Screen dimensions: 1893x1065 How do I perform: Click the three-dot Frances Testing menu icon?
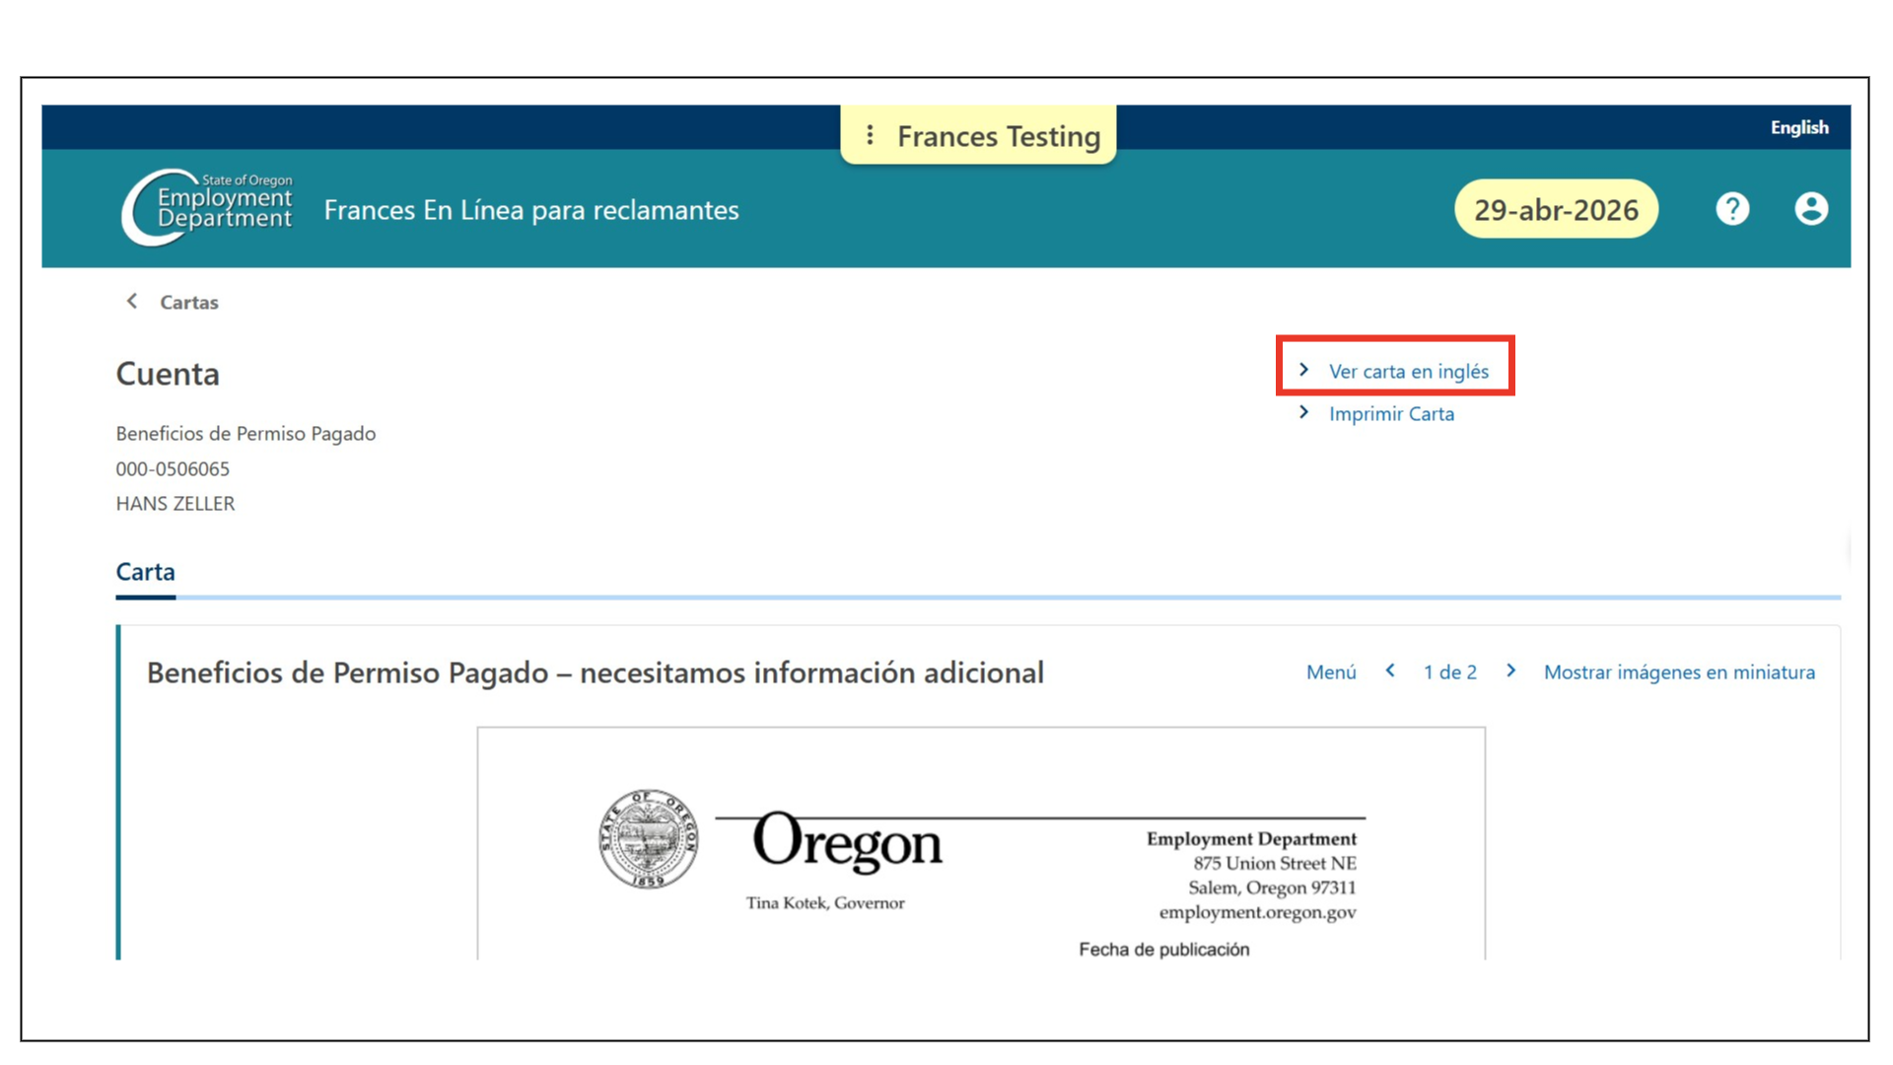tap(870, 135)
